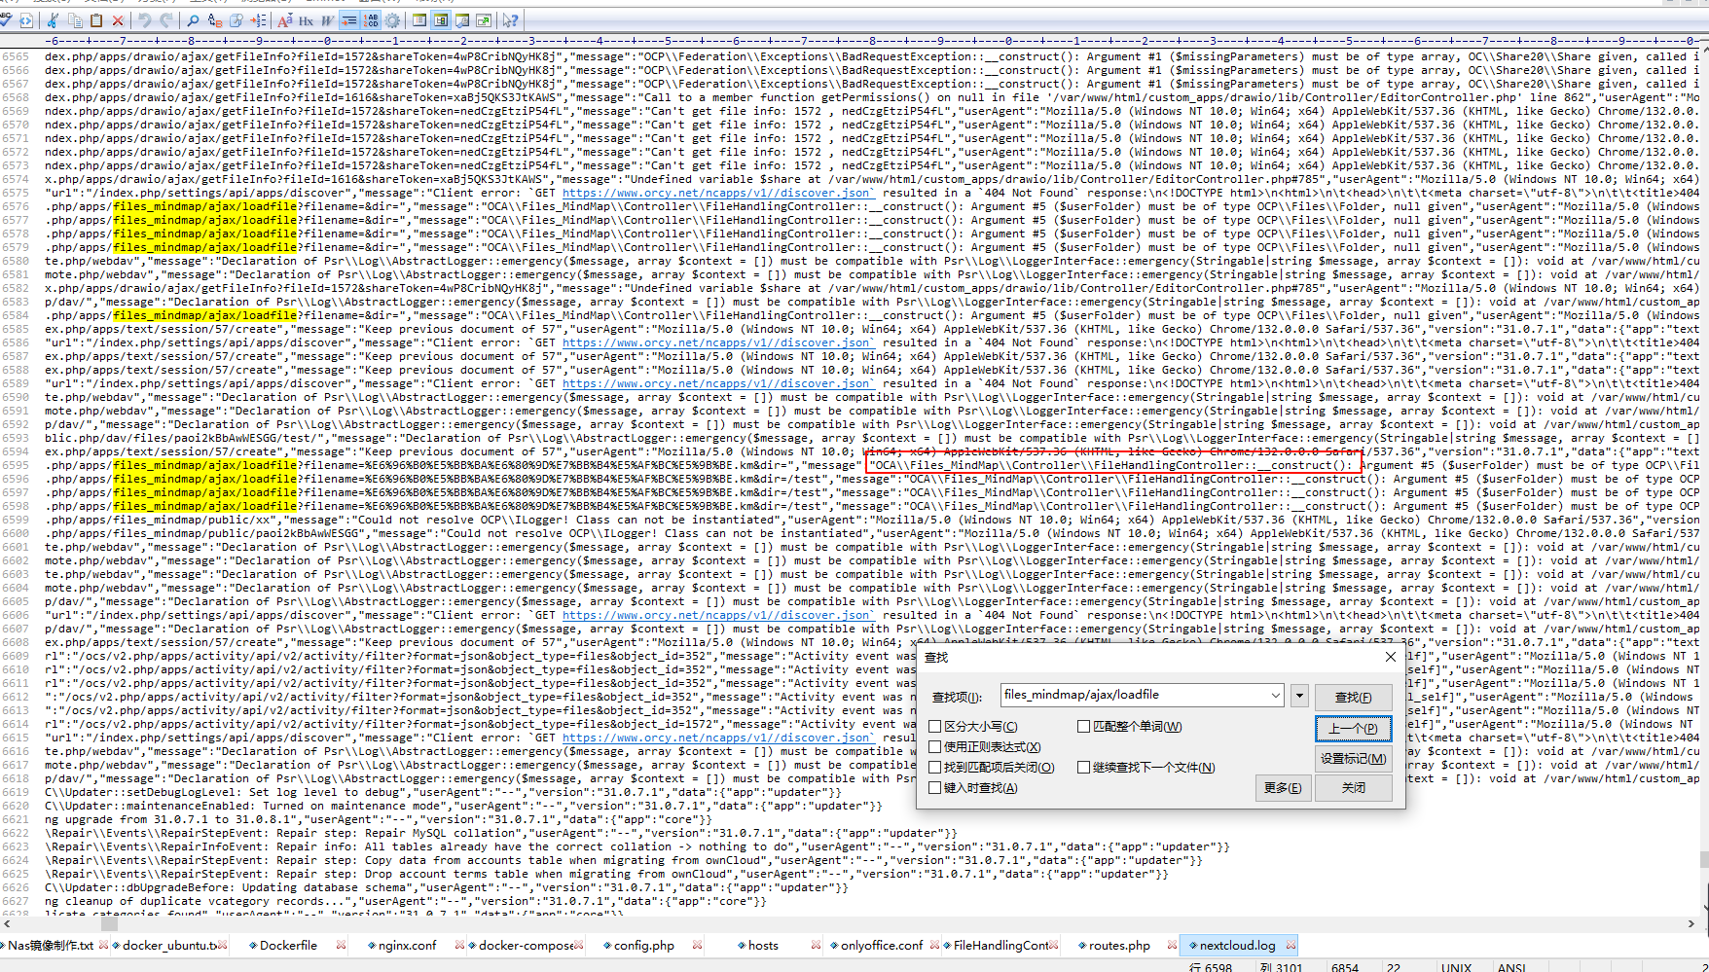Click line number 6598 in the gutter

pyautogui.click(x=16, y=506)
